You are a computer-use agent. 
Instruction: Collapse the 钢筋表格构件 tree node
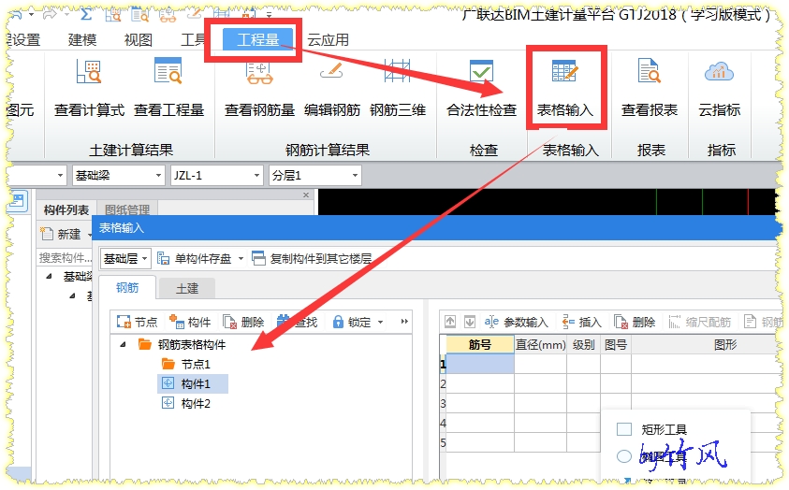(123, 344)
